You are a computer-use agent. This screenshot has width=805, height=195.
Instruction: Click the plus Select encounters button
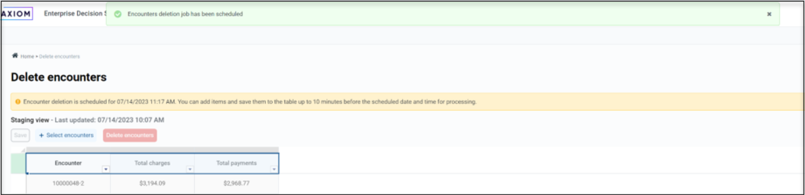pos(66,135)
